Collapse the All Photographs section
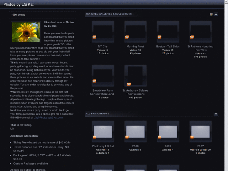The height and width of the screenshot is (171, 228). pos(216,114)
